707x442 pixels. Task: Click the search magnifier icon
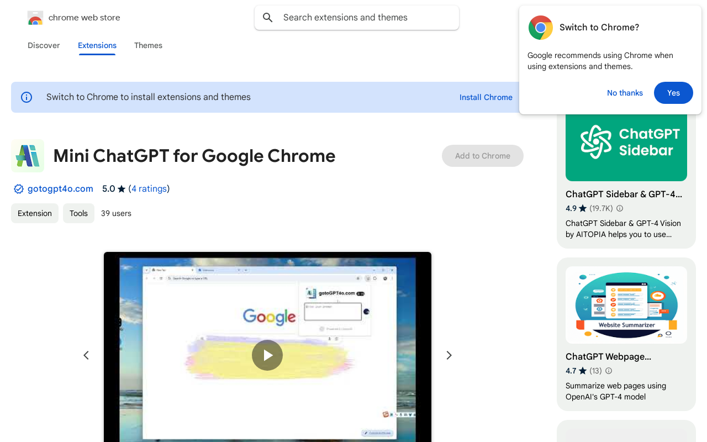tap(268, 18)
